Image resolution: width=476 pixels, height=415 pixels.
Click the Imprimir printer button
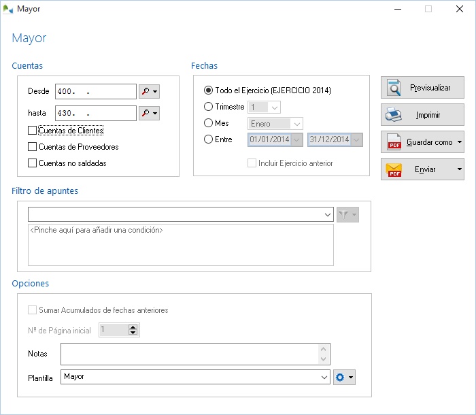[x=422, y=115]
